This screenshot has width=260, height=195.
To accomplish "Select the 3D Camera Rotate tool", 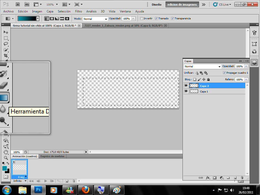I will [x=6, y=147].
